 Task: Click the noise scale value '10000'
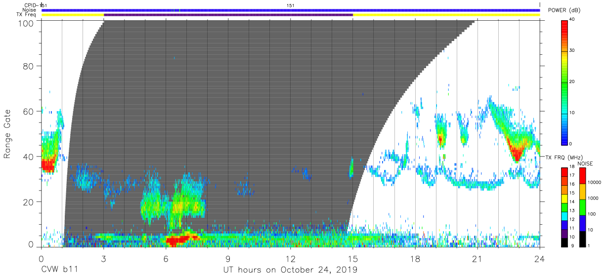pyautogui.click(x=594, y=183)
